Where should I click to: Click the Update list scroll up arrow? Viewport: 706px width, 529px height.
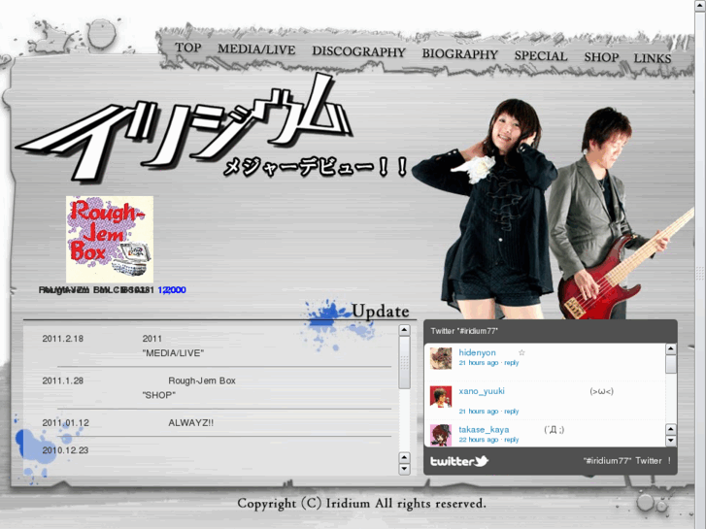click(404, 330)
